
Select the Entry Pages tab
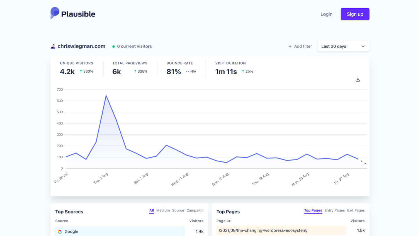pos(334,210)
